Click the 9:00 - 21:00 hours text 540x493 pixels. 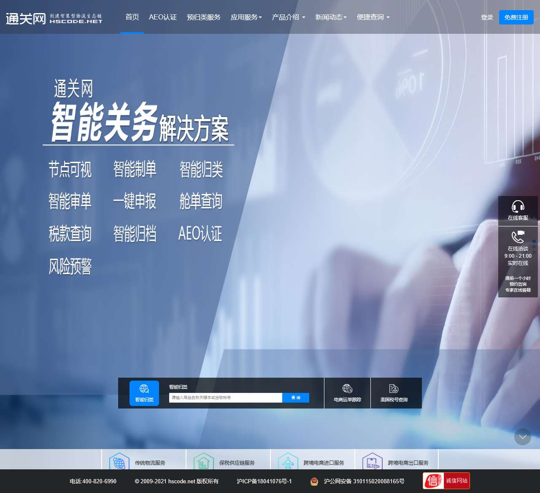518,256
